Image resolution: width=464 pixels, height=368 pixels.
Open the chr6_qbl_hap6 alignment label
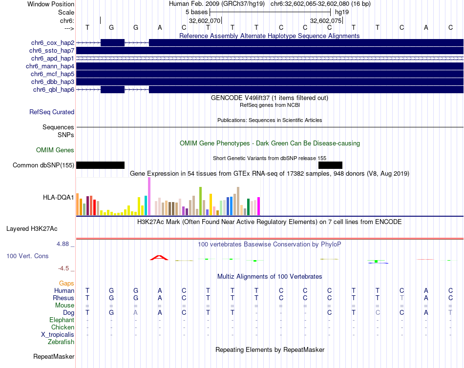(54, 90)
